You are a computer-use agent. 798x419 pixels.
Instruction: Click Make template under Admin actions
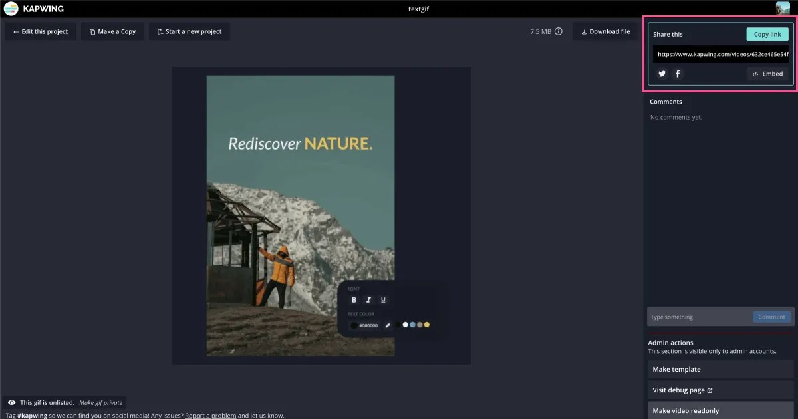tap(677, 369)
